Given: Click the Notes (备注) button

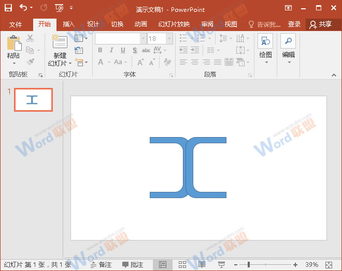Looking at the screenshot, I should coord(101,264).
